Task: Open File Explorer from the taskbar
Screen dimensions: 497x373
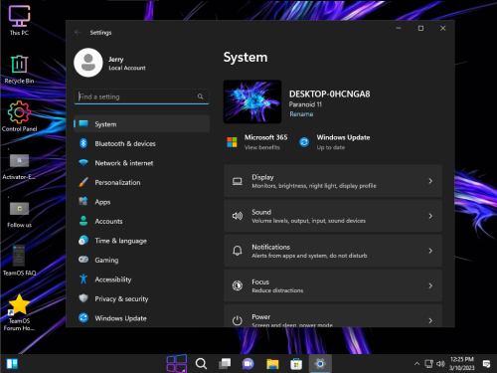Action: [272, 364]
